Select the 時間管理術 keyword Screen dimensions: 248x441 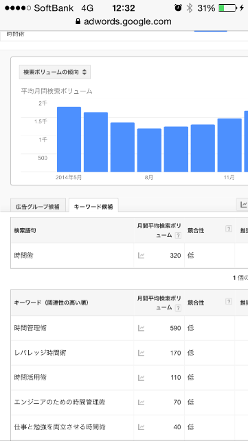click(x=31, y=328)
